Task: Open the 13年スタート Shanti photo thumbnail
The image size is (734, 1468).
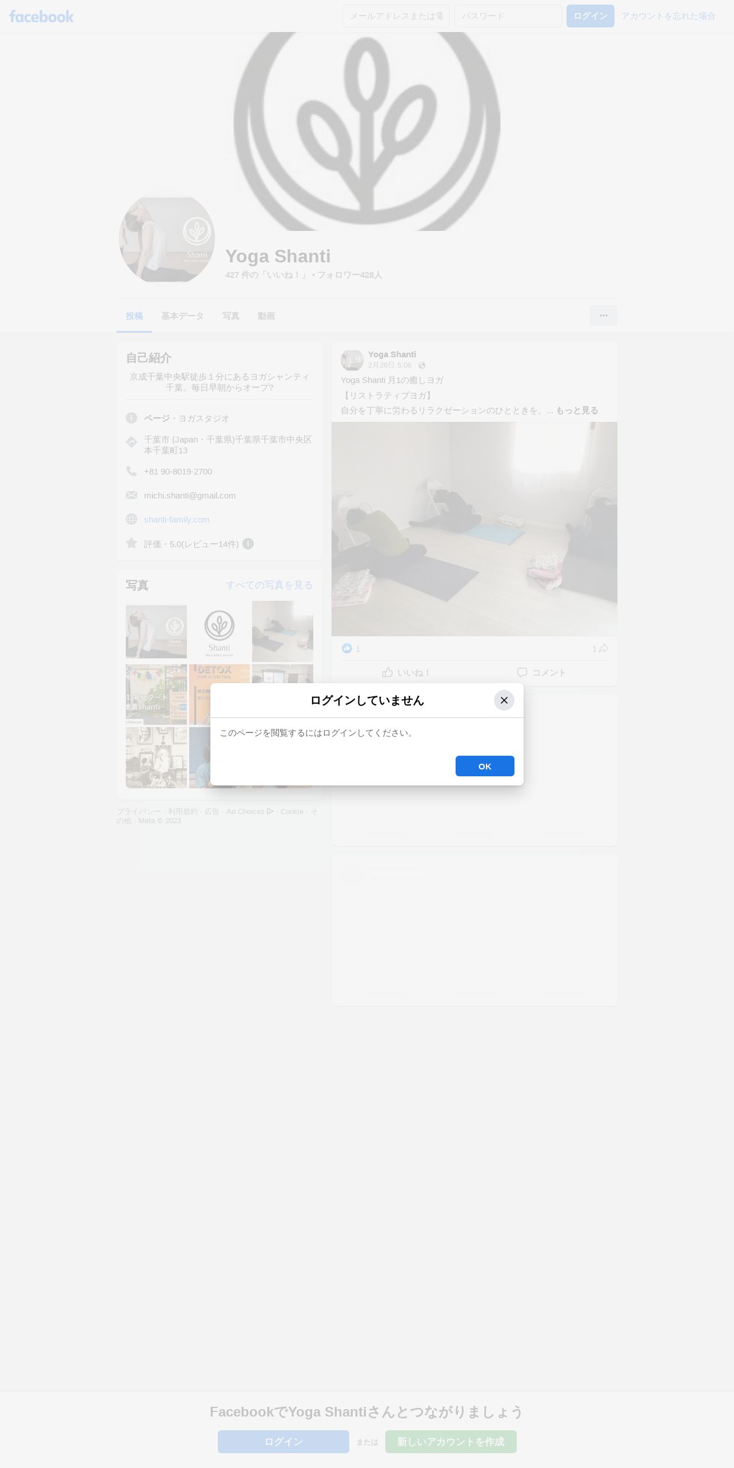Action: [156, 695]
